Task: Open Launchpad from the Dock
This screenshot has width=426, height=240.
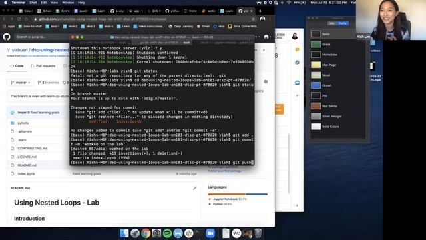Action: click(x=135, y=233)
